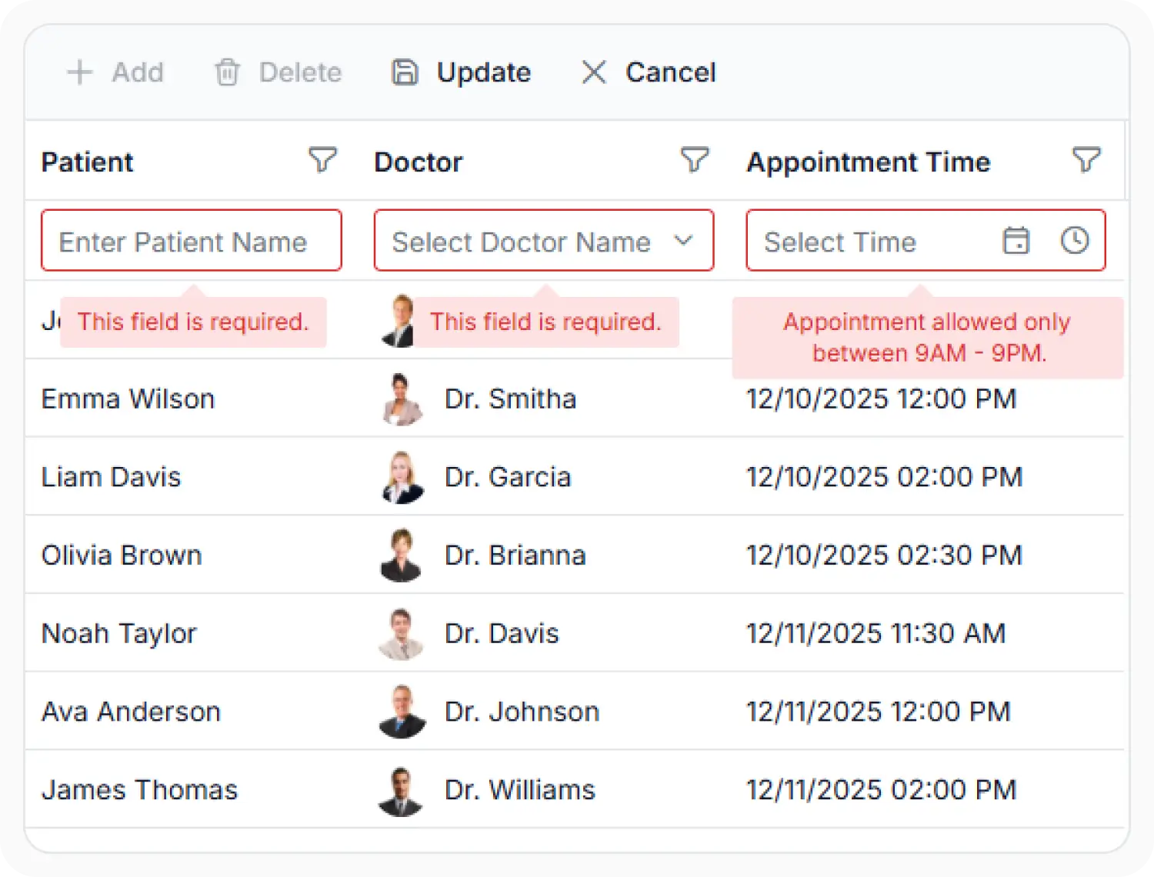Screen dimensions: 1154x877
Task: Select the Olivia Brown row
Action: pyautogui.click(x=575, y=555)
